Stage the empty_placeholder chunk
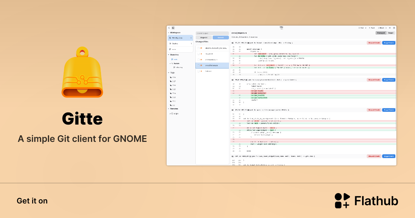This screenshot has height=218, width=415. point(389,80)
